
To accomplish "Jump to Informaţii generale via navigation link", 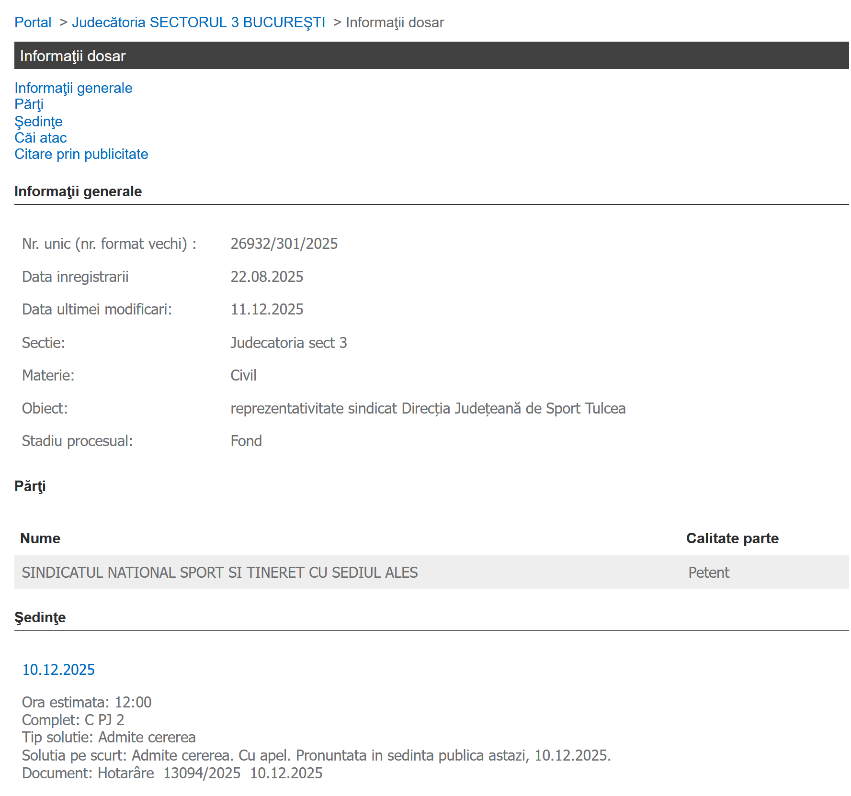I will 73,88.
